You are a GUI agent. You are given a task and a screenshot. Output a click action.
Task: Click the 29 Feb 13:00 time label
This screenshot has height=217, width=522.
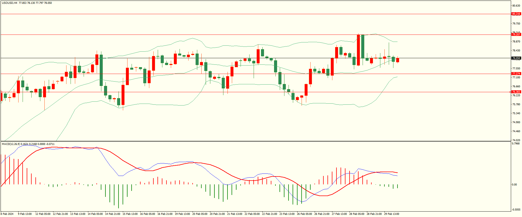point(391,214)
